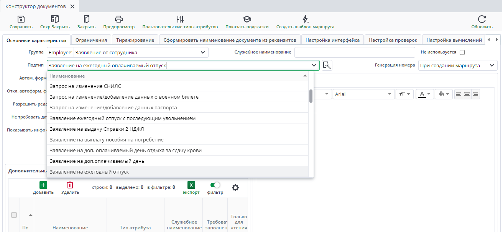Click the Служебное наименование input field
503x232 pixels.
355,52
